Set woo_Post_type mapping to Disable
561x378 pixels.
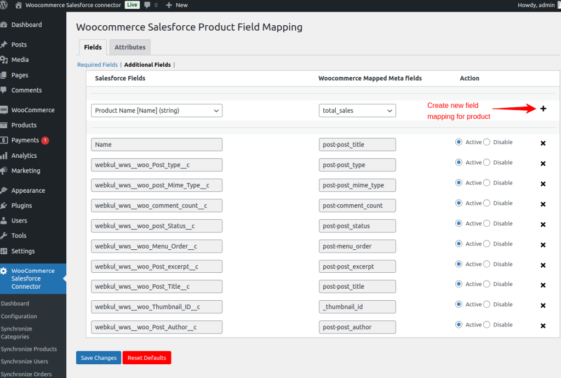(x=486, y=163)
